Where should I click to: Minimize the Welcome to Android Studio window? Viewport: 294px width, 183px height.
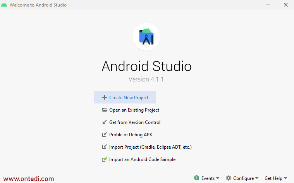[268, 5]
